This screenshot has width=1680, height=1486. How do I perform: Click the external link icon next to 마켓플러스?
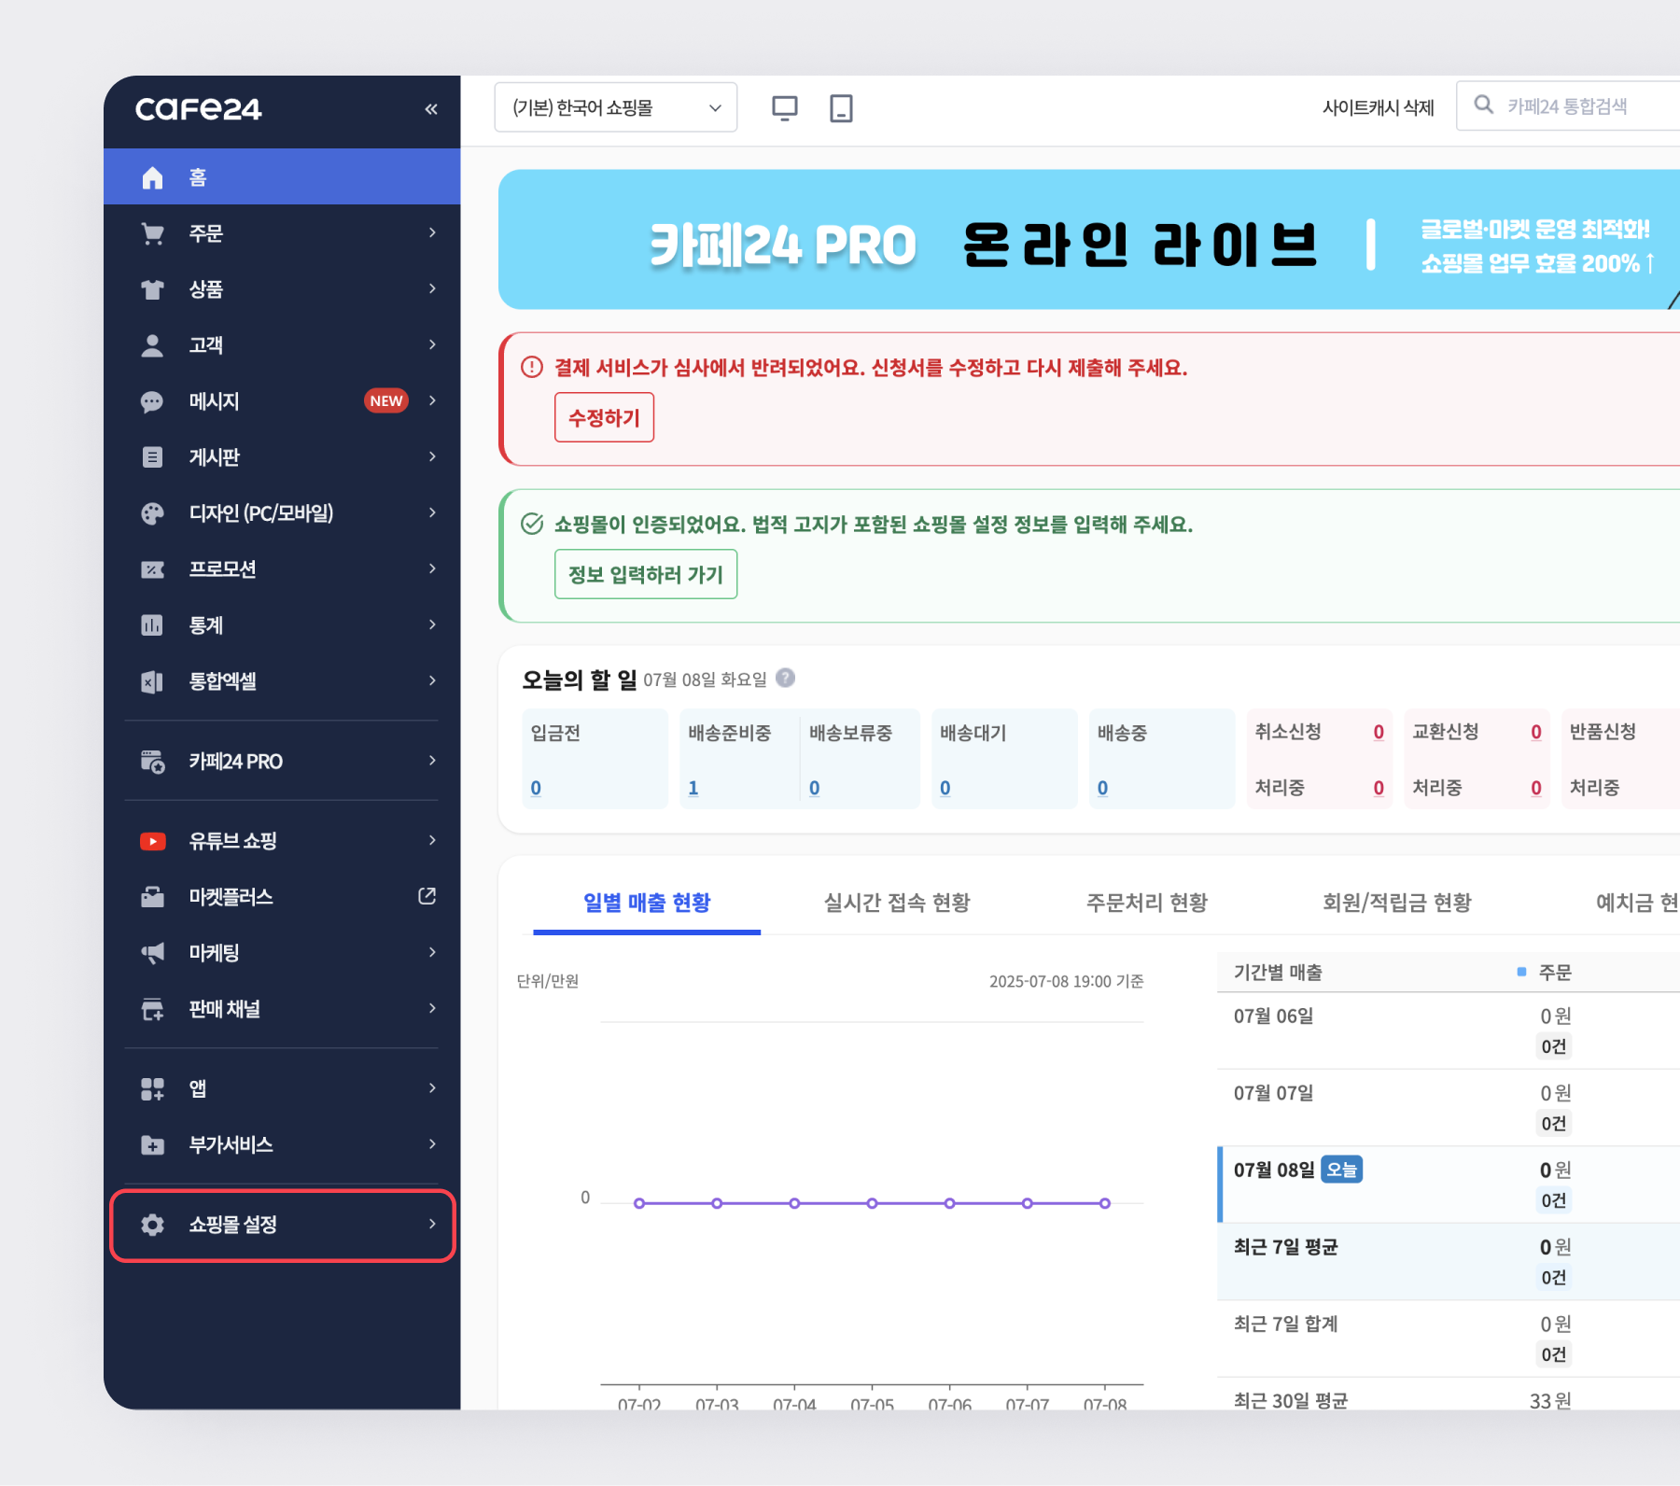pos(427,896)
